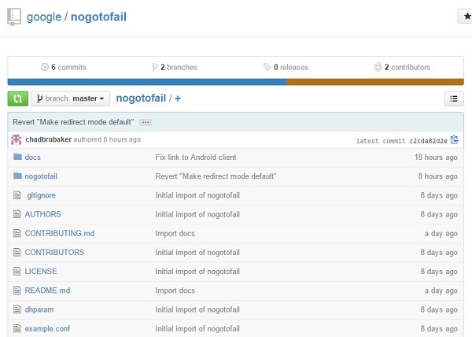The width and height of the screenshot is (472, 337).
Task: Click LICENSE row's 'Initial import of nogotofail'
Action: point(197,272)
